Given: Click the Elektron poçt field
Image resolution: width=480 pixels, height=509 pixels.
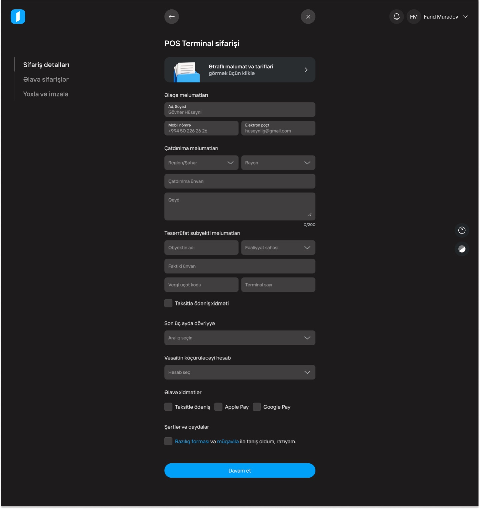Looking at the screenshot, I should click(x=278, y=128).
